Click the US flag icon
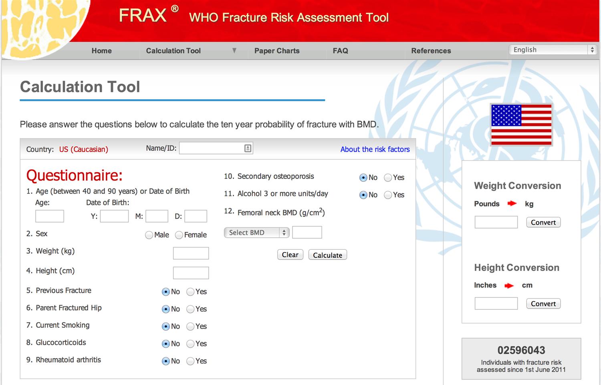 point(521,124)
